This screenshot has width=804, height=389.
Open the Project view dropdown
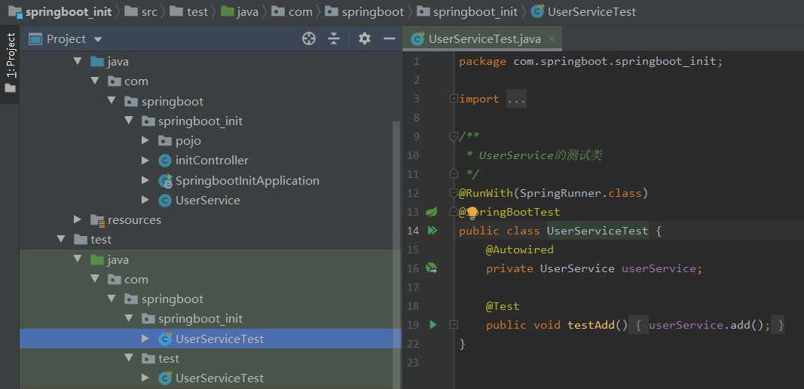pos(98,39)
